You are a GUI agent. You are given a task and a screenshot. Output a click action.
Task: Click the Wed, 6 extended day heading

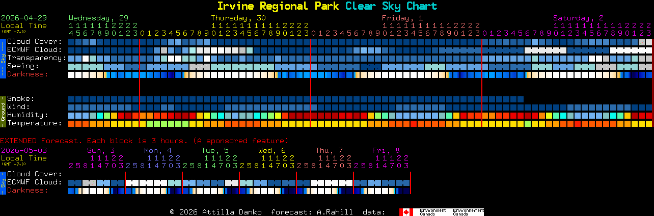click(272, 150)
